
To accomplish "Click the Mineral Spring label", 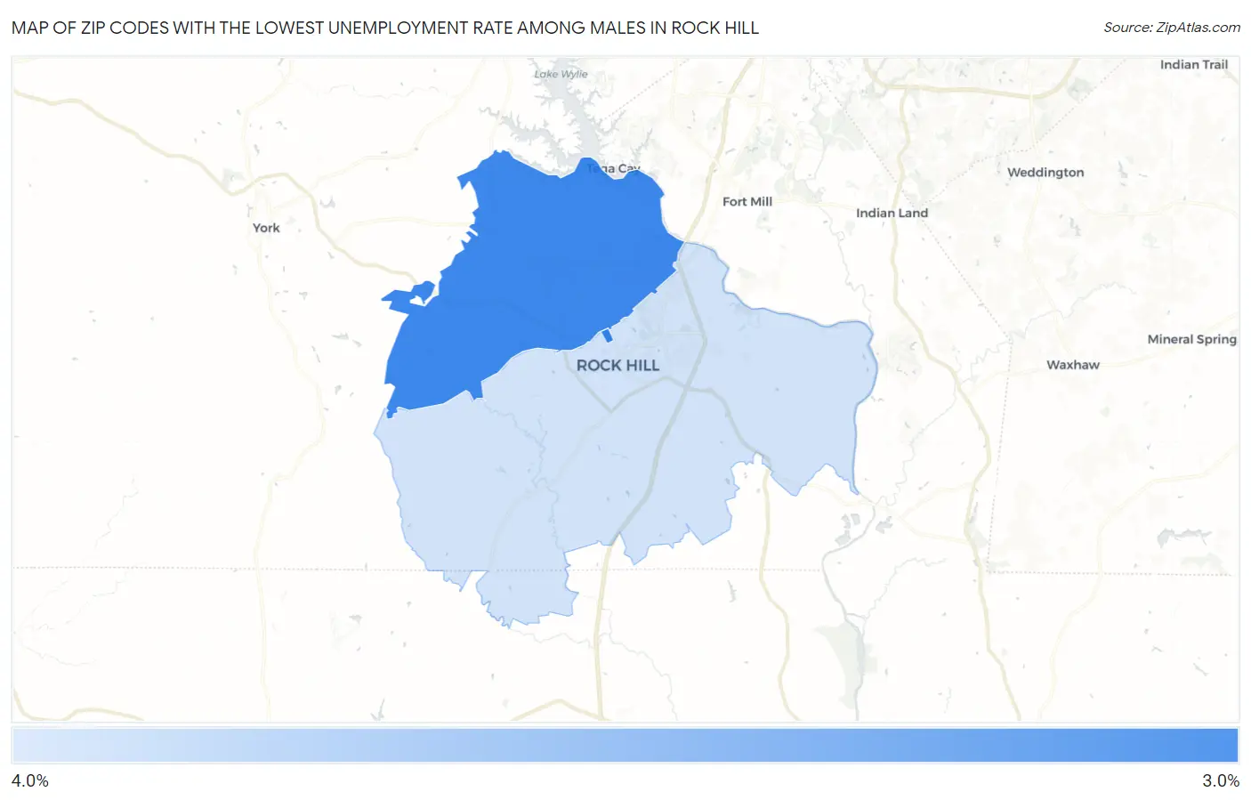I will click(x=1191, y=339).
